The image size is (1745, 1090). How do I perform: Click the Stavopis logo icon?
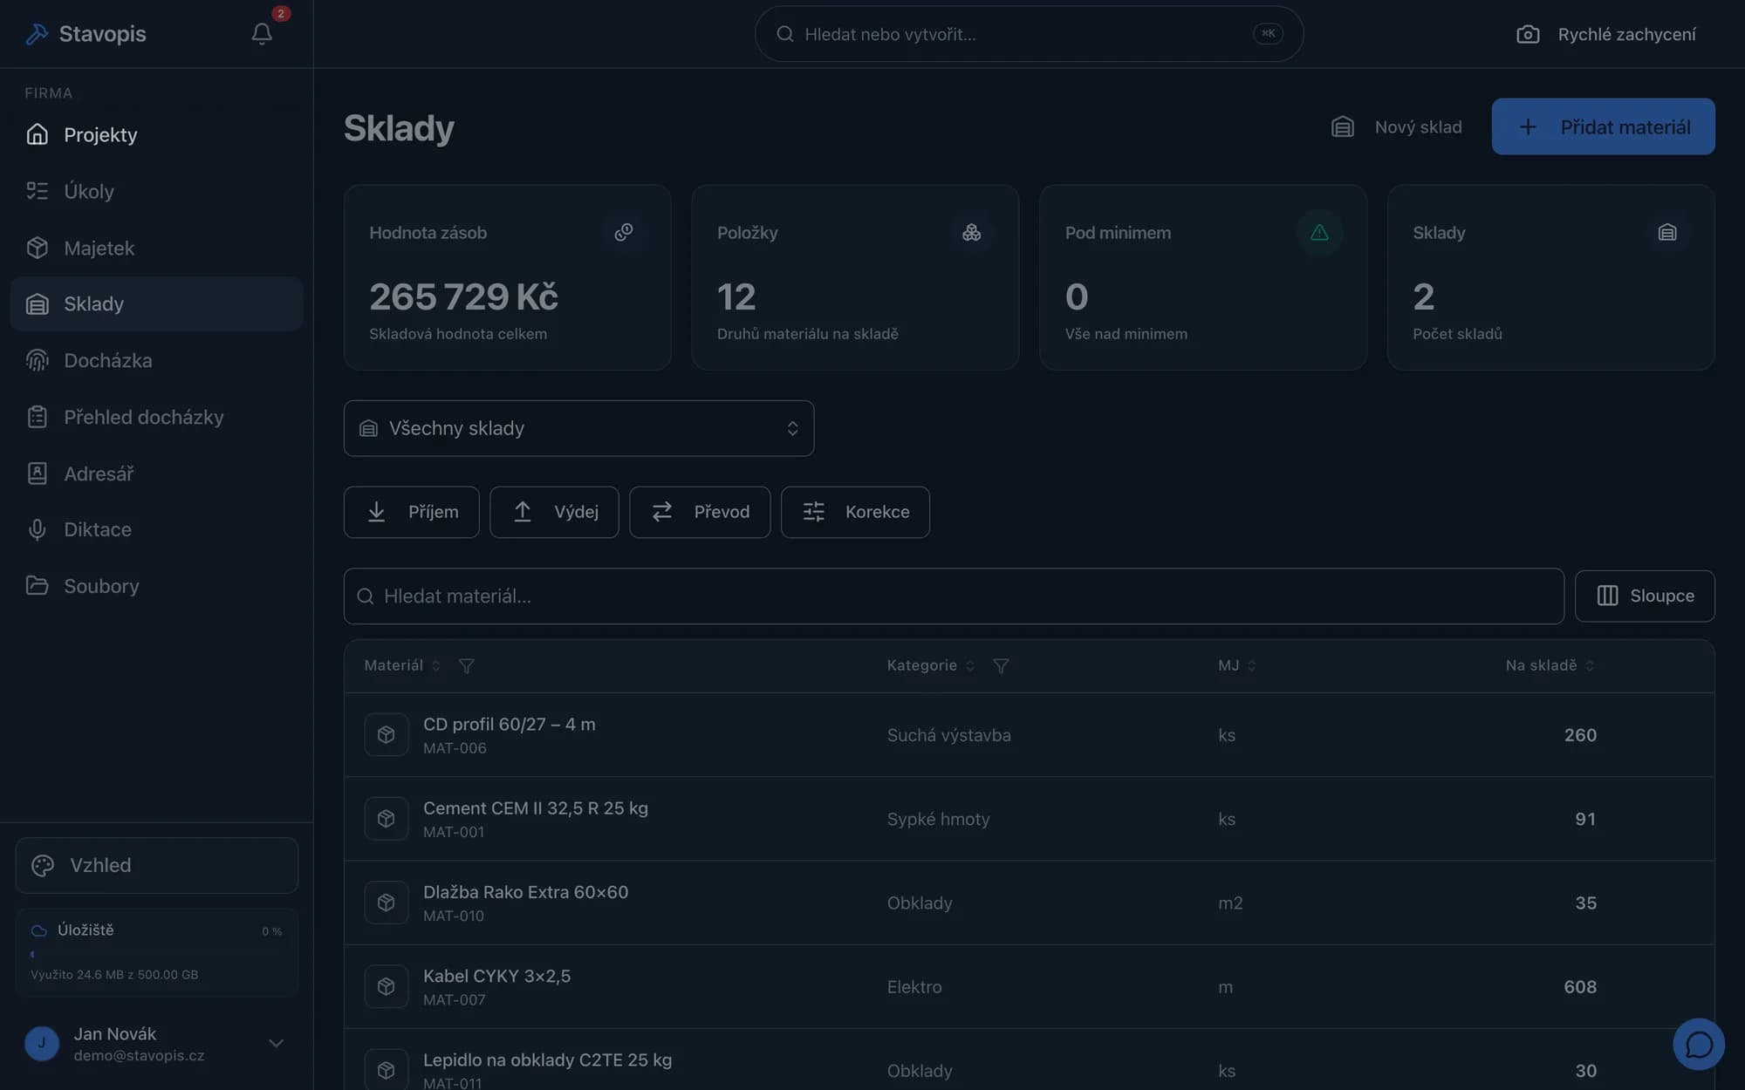click(37, 34)
